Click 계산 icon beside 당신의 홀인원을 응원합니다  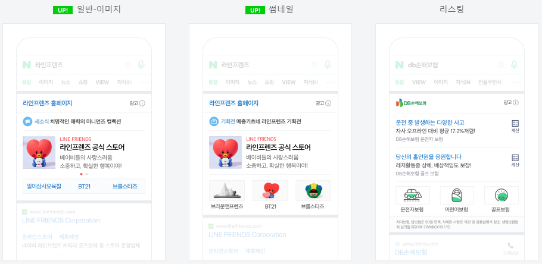515,158
